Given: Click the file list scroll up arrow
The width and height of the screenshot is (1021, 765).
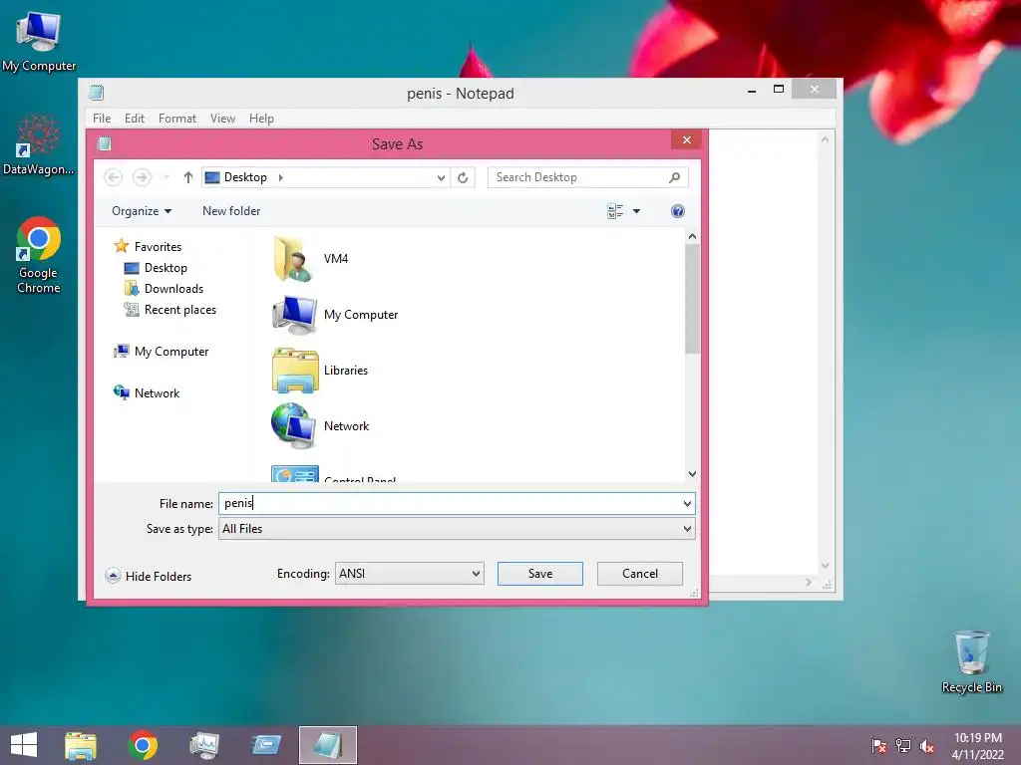Looking at the screenshot, I should click(x=692, y=237).
